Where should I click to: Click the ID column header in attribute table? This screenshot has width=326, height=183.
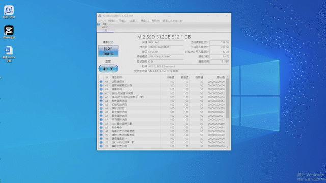click(107, 77)
